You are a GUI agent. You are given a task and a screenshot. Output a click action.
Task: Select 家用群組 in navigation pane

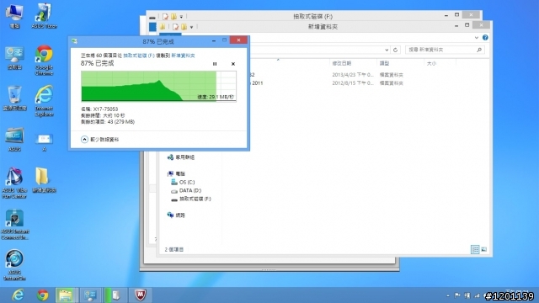coord(181,157)
